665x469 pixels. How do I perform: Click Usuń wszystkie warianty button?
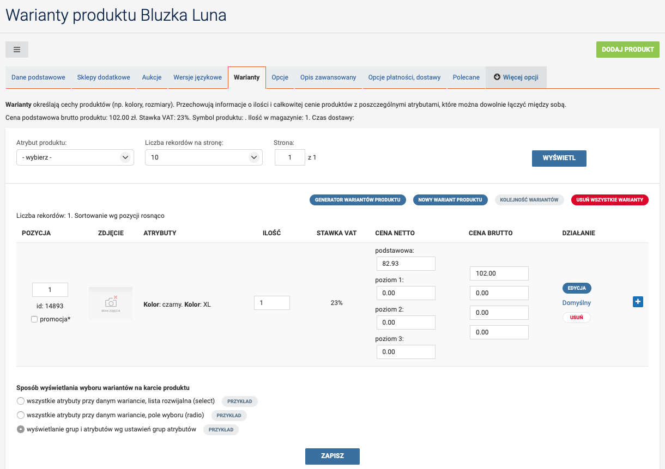(x=609, y=200)
